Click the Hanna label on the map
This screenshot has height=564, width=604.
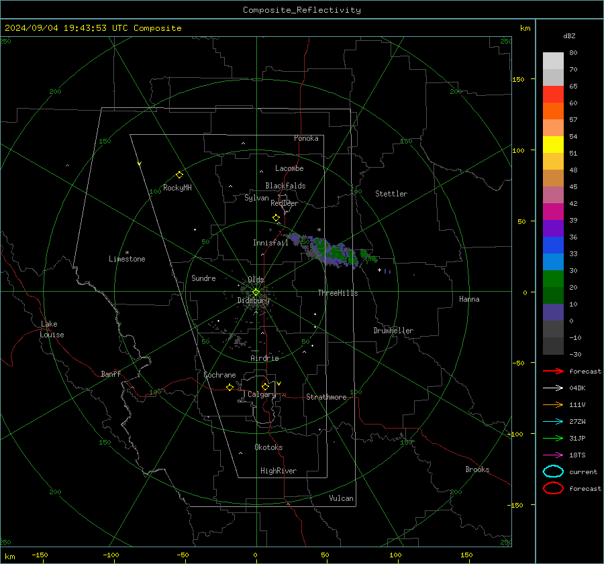(x=469, y=299)
